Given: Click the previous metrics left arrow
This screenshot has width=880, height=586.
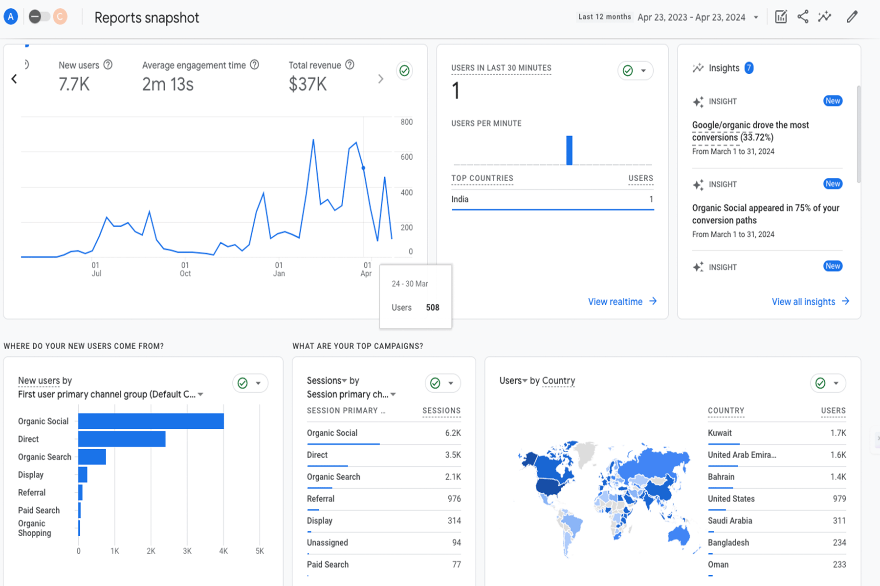Looking at the screenshot, I should tap(14, 79).
